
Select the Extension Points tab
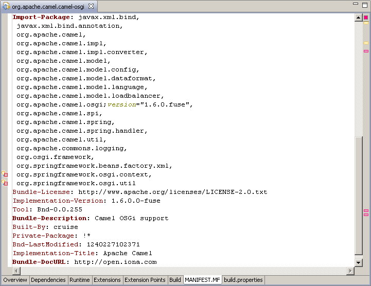[145, 280]
